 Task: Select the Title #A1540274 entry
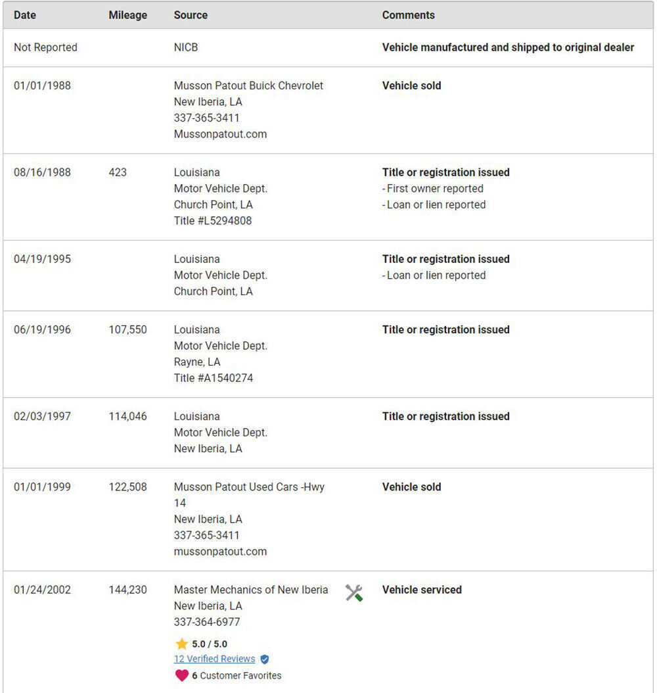click(214, 378)
